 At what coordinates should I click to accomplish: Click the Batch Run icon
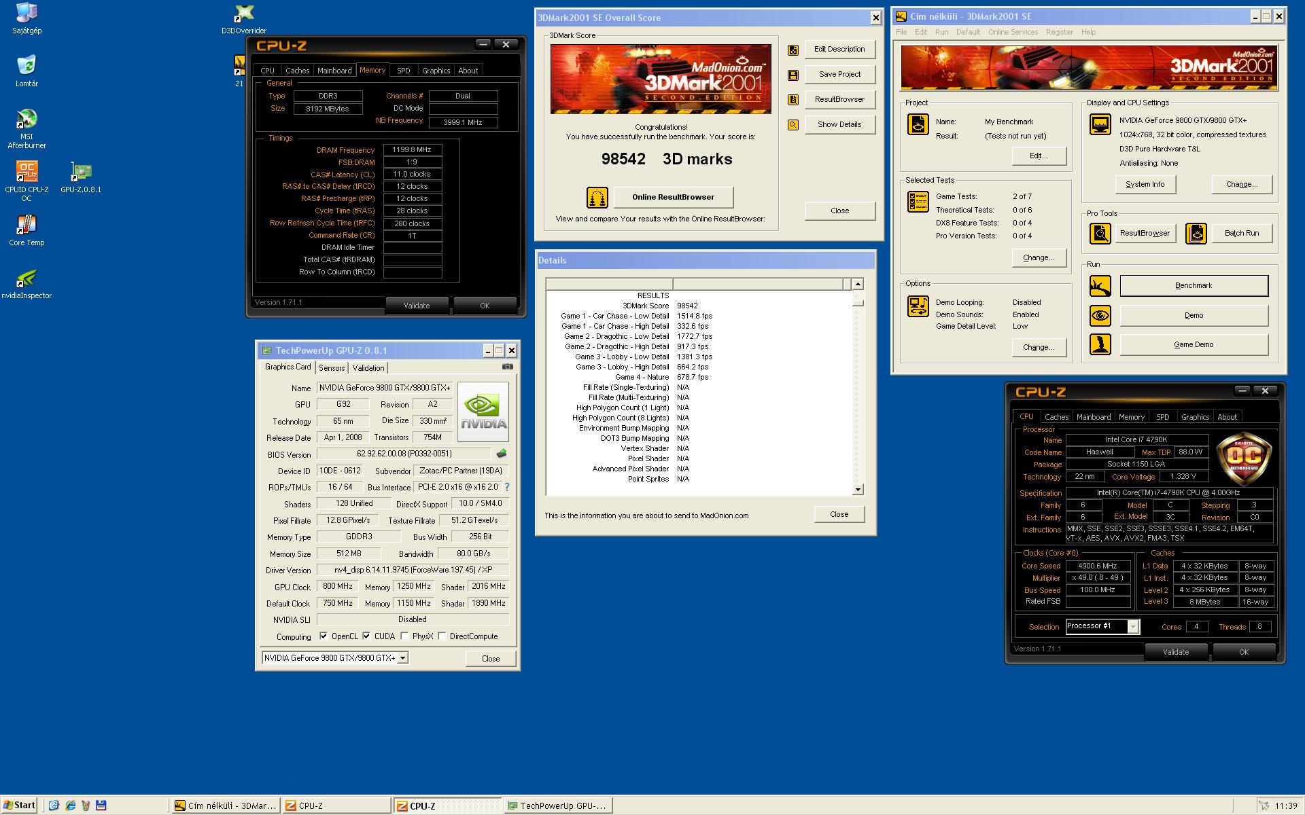[1196, 234]
